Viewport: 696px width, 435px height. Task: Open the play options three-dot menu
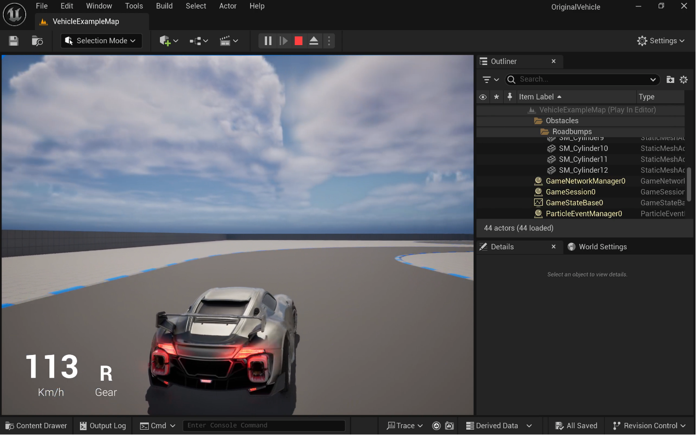click(x=329, y=41)
